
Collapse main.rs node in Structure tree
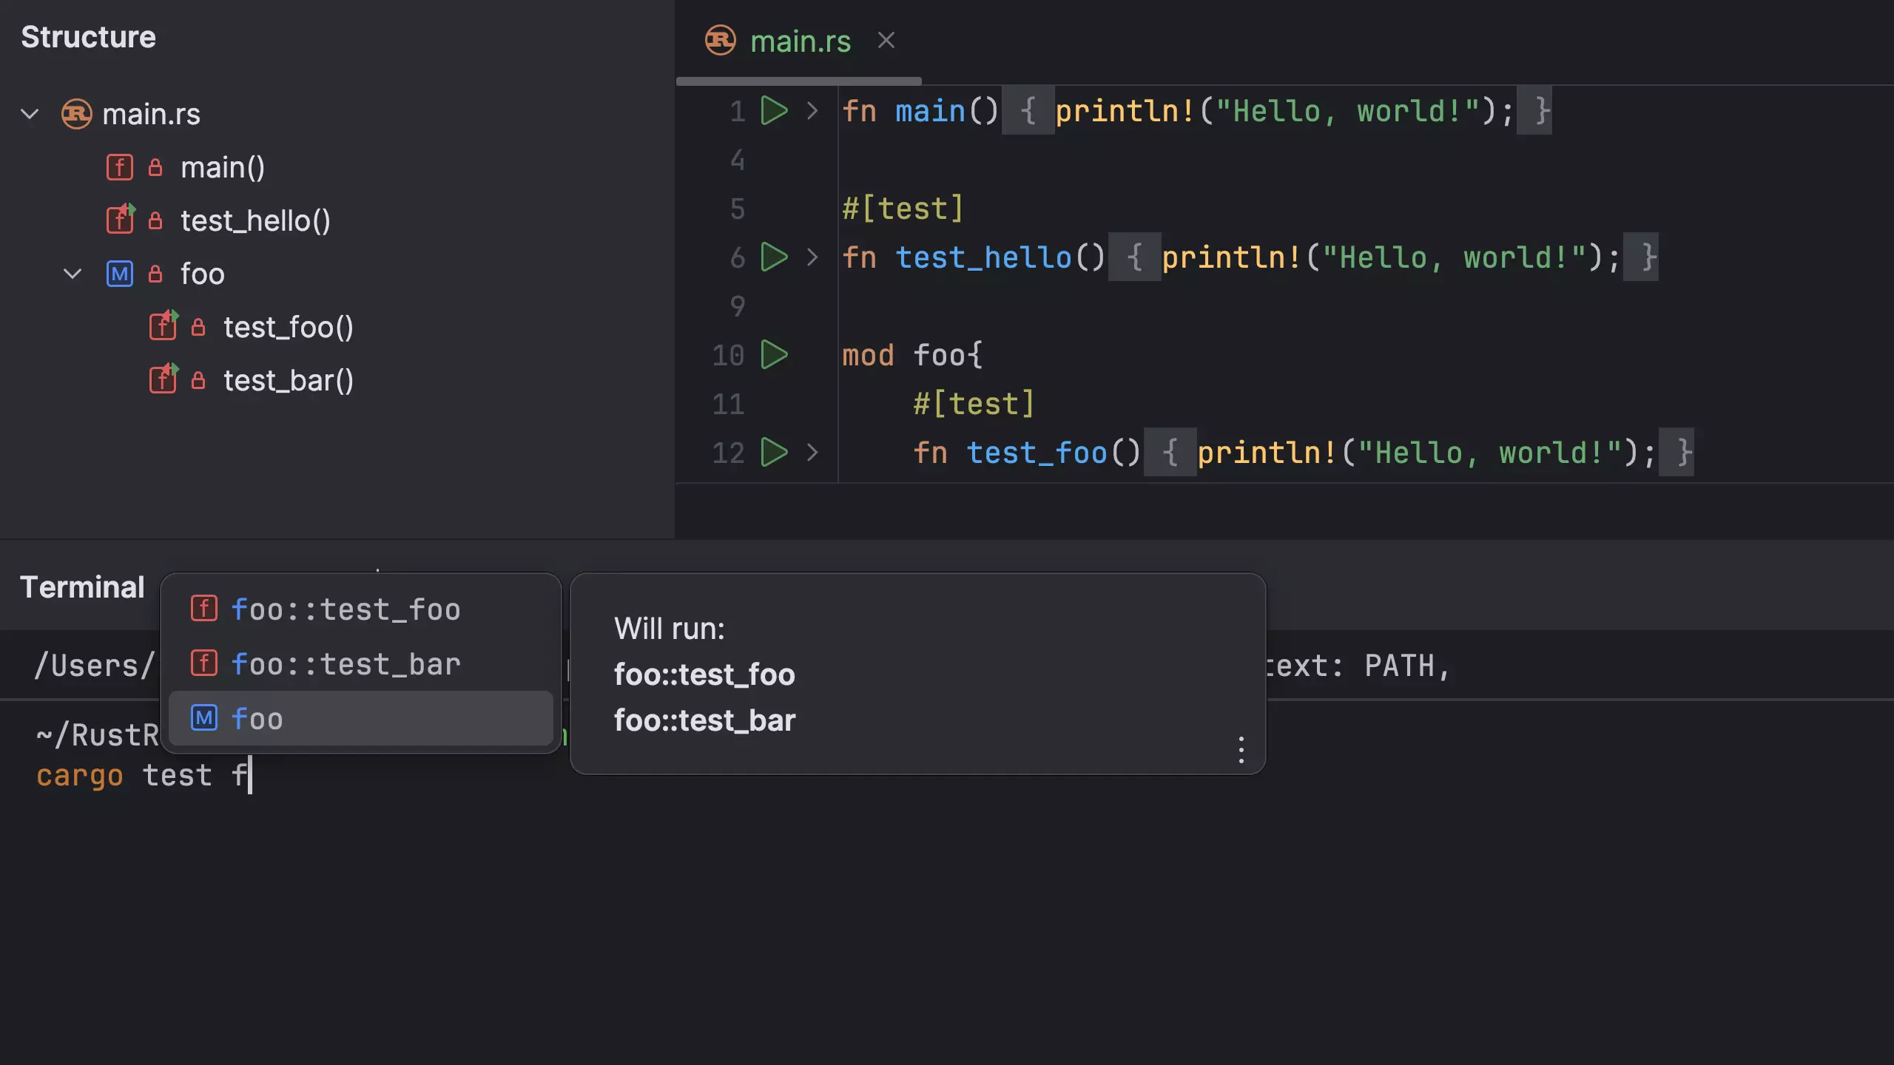30,115
